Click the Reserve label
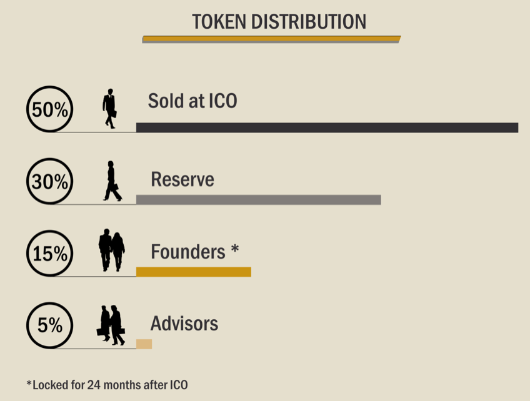Screen dimensions: 530x401 pyautogui.click(x=182, y=179)
